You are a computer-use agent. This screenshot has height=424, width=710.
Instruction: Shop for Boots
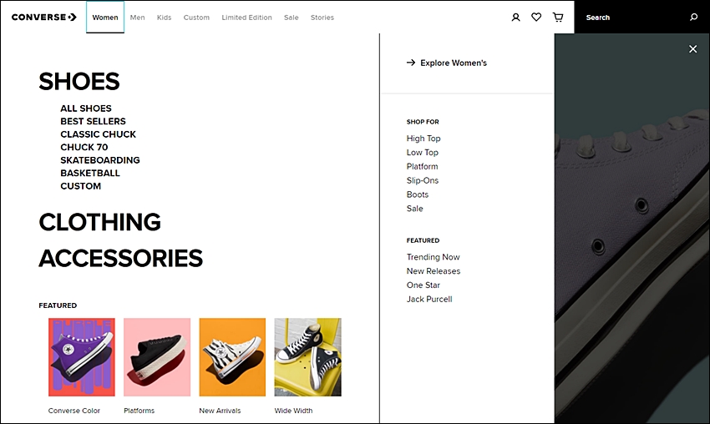(418, 194)
